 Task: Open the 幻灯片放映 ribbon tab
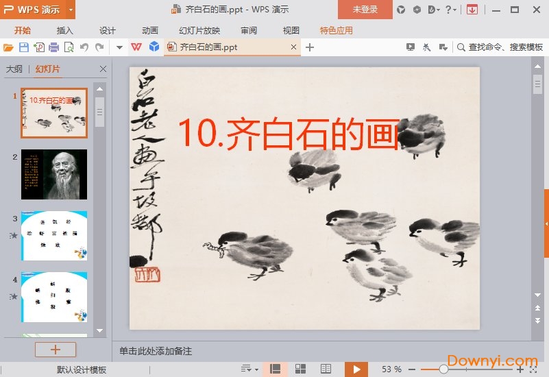(x=199, y=30)
